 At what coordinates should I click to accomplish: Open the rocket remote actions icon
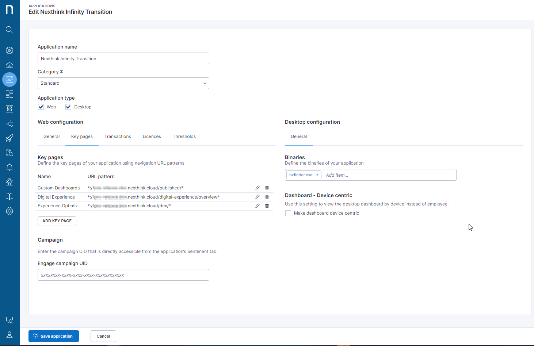coord(9,138)
